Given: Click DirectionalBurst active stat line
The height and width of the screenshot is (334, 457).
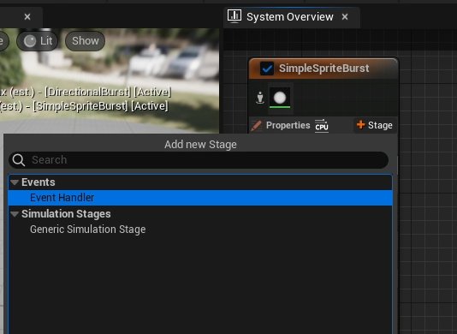Looking at the screenshot, I should point(86,92).
